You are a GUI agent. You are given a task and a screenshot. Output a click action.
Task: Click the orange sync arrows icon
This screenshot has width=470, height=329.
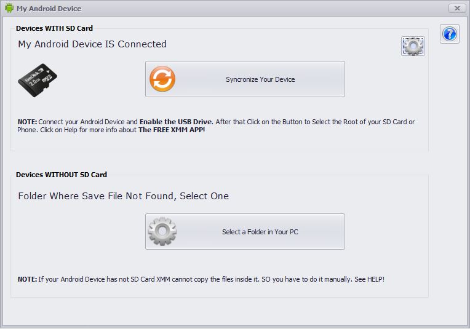pyautogui.click(x=162, y=79)
